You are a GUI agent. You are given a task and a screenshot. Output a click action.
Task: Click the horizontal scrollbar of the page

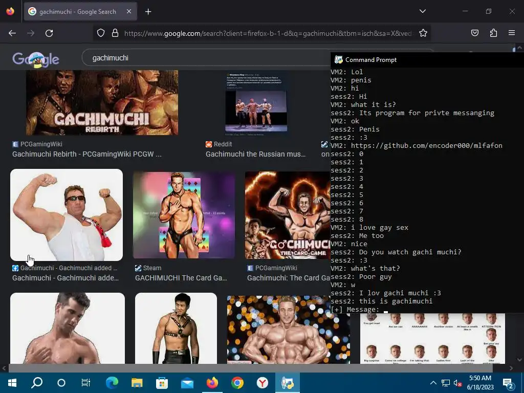(x=251, y=368)
